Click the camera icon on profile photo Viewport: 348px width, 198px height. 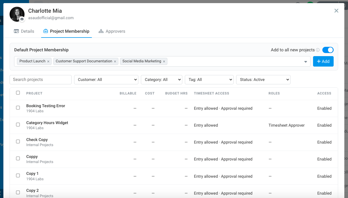coord(22,19)
